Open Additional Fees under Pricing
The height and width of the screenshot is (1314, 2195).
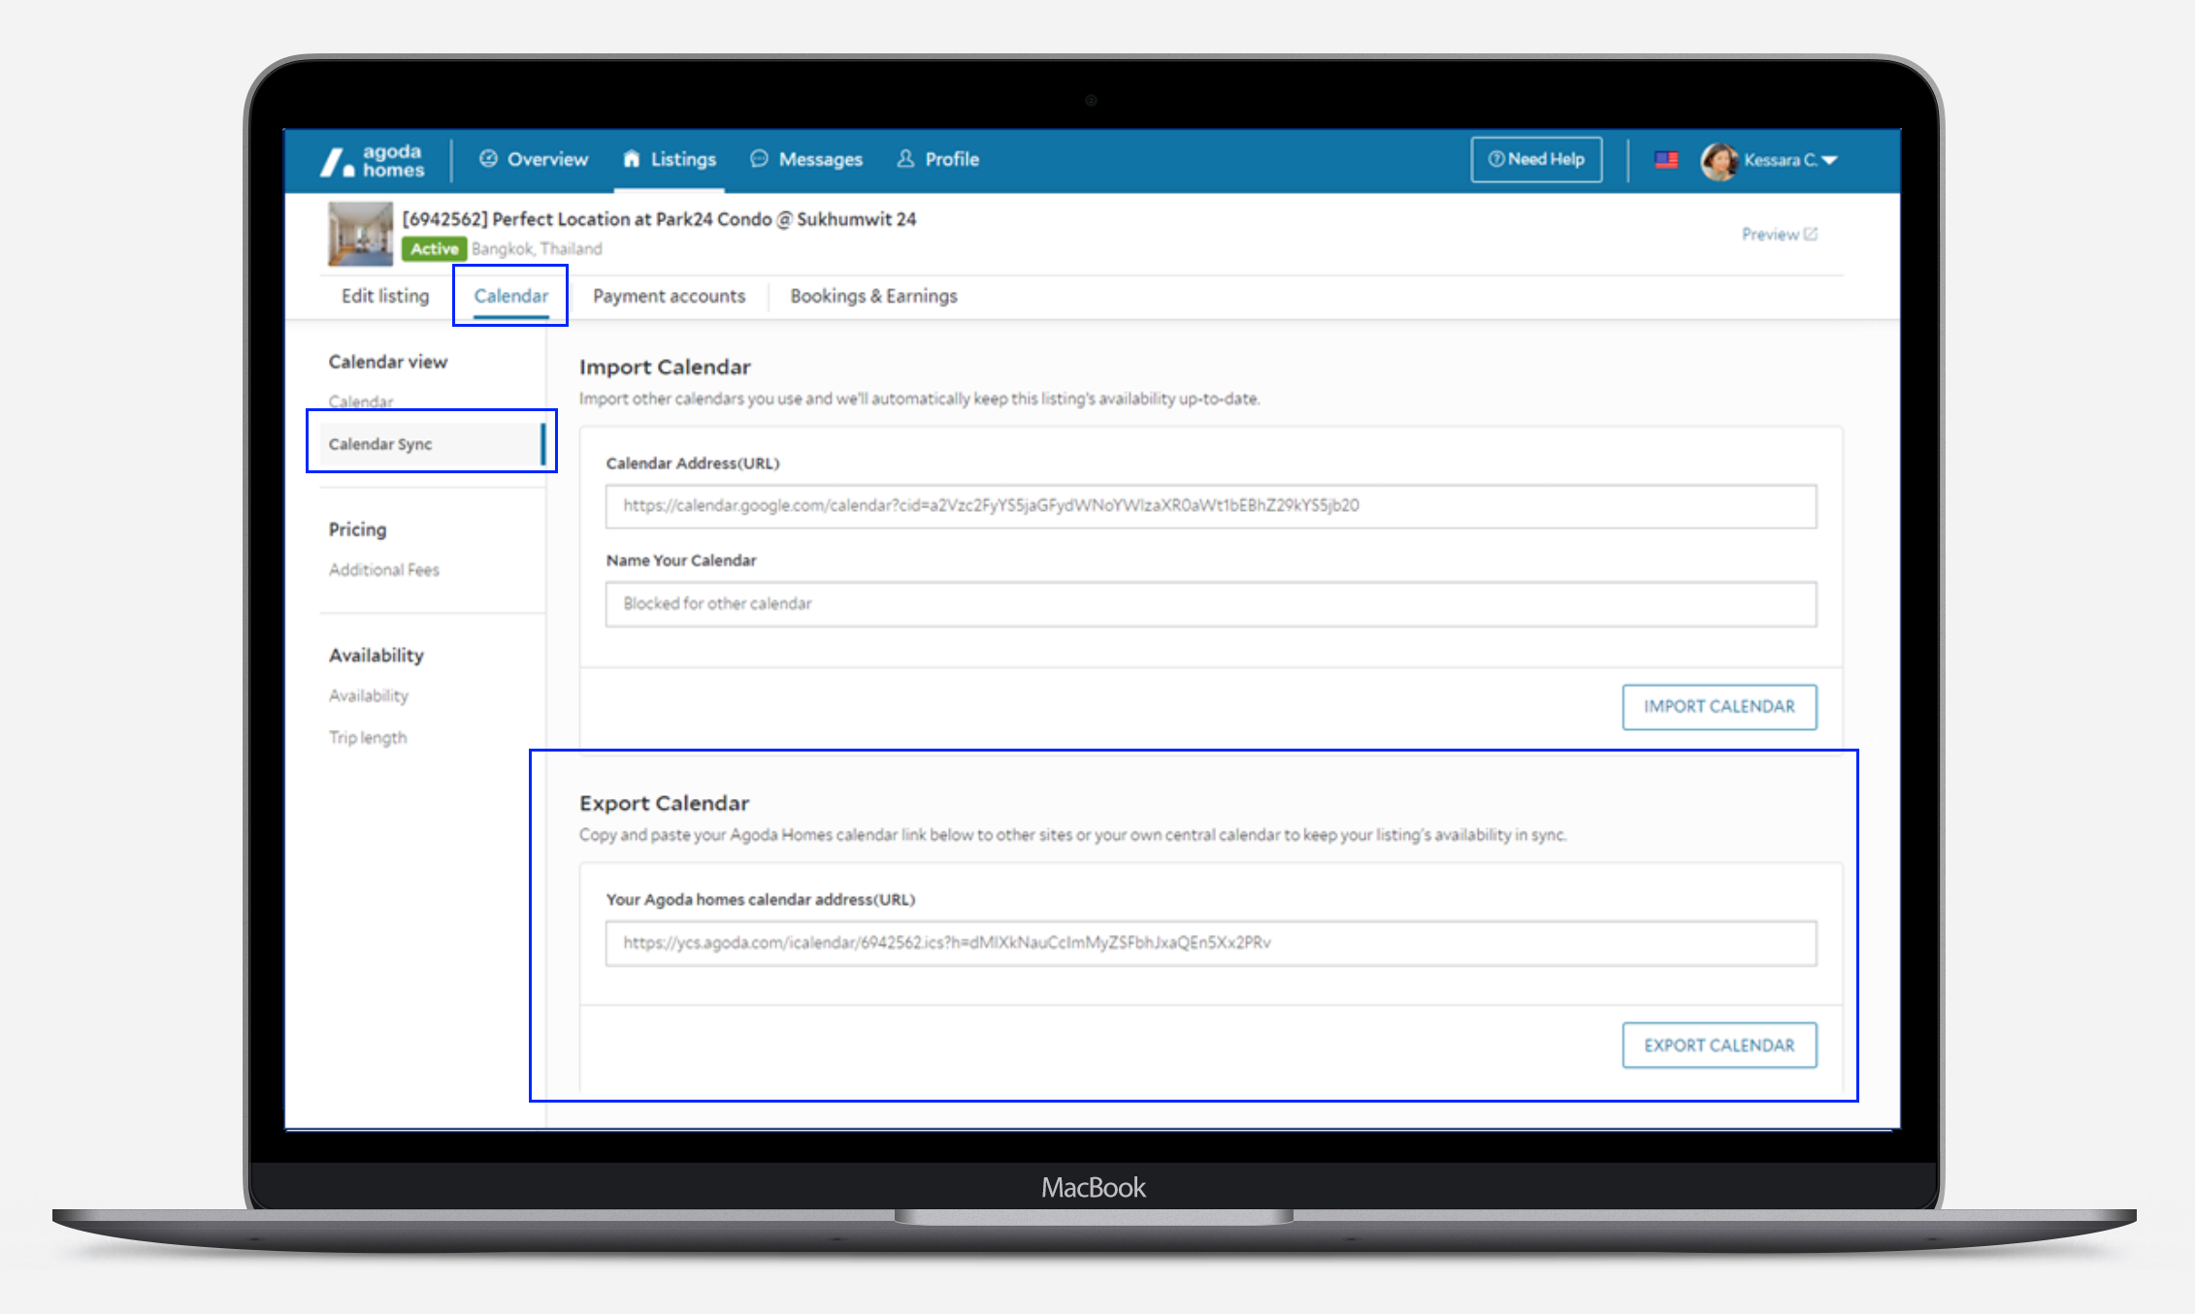[x=383, y=570]
